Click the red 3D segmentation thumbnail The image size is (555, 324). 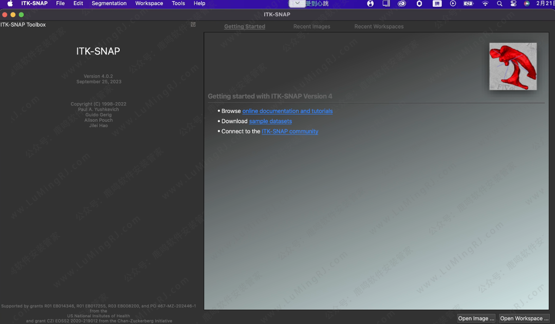click(513, 66)
